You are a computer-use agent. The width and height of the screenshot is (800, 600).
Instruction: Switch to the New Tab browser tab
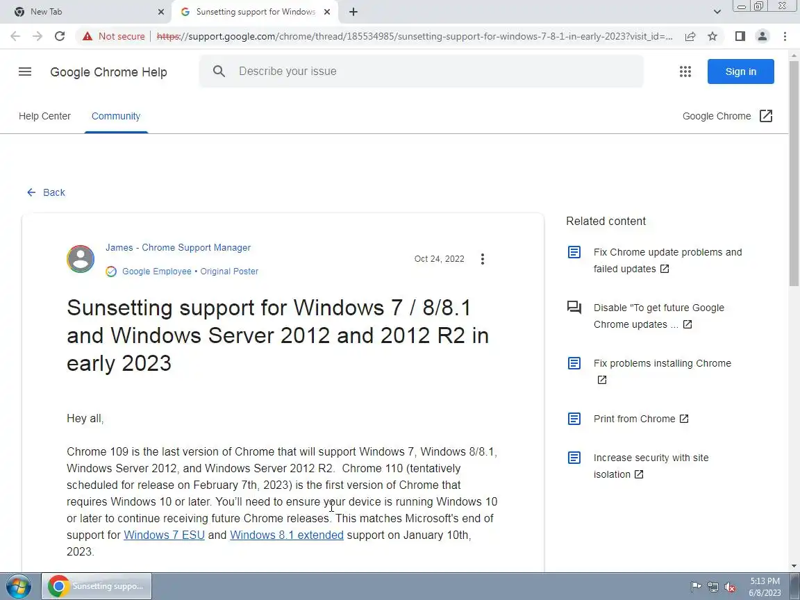pyautogui.click(x=85, y=12)
